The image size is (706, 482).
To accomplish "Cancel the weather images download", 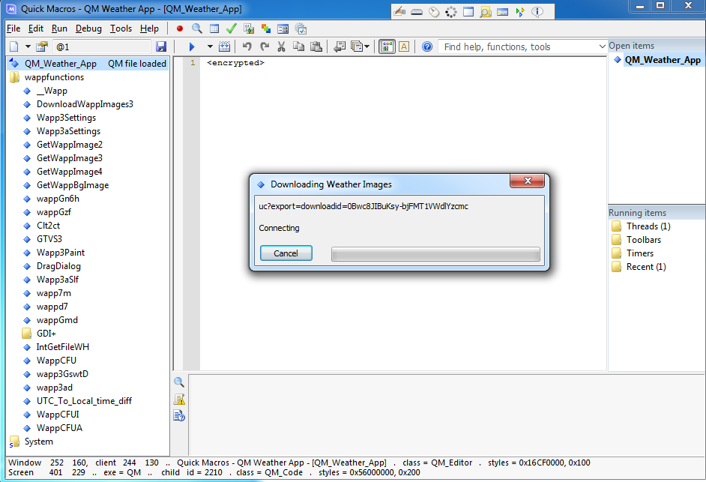I will (286, 253).
